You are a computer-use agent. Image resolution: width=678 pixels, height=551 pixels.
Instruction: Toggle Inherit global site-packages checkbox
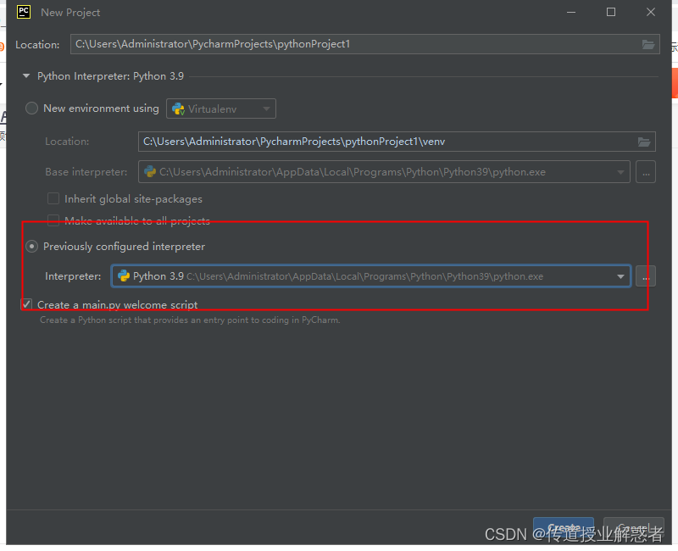(x=53, y=198)
